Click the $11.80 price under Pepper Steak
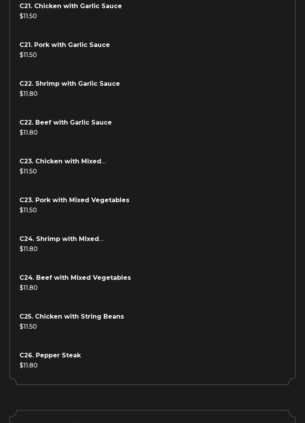 point(28,366)
